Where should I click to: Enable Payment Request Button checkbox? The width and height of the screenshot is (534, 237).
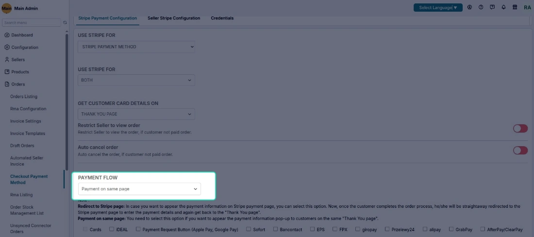138,229
